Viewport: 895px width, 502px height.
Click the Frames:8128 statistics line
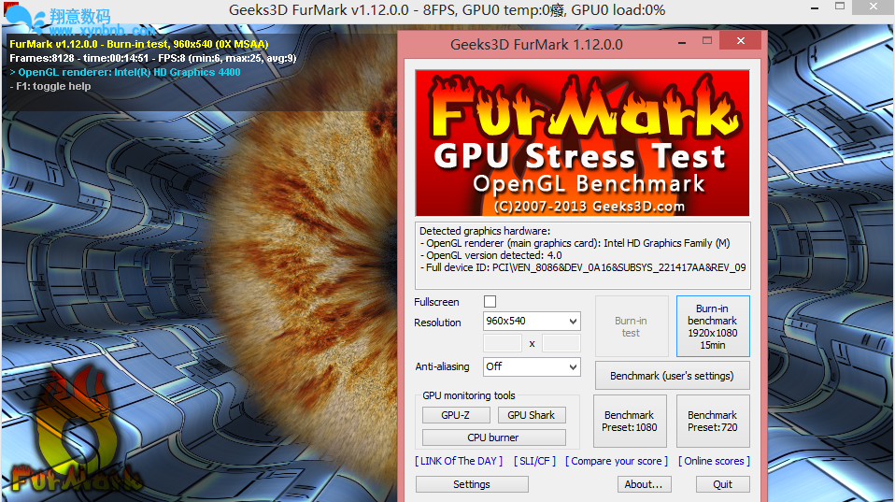click(x=153, y=58)
